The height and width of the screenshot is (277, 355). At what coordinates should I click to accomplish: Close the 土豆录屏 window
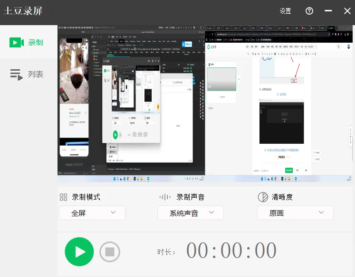(347, 11)
